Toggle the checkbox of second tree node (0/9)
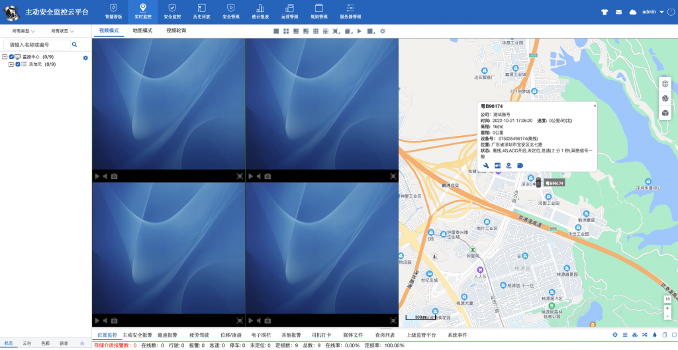Viewport: 678px width, 350px height. tap(18, 64)
